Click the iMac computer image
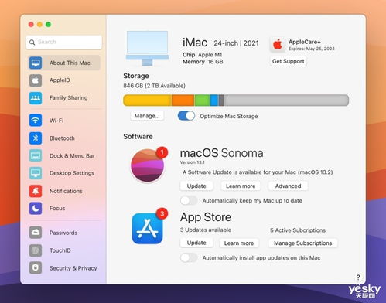 (147, 48)
